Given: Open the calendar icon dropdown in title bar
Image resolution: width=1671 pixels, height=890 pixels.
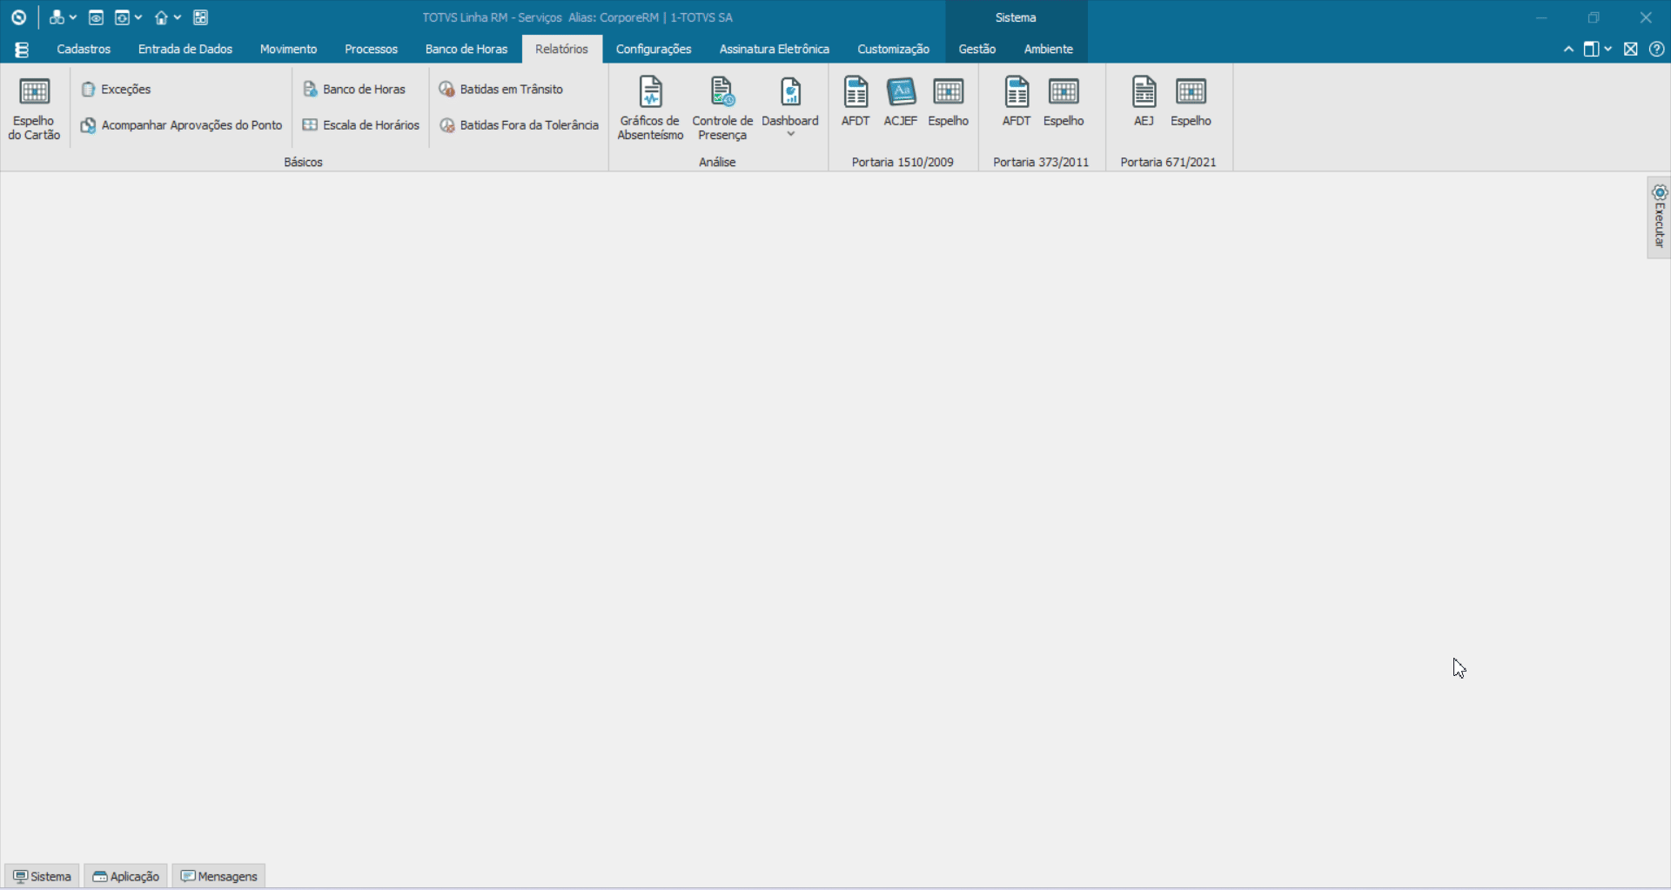Looking at the screenshot, I should (128, 17).
